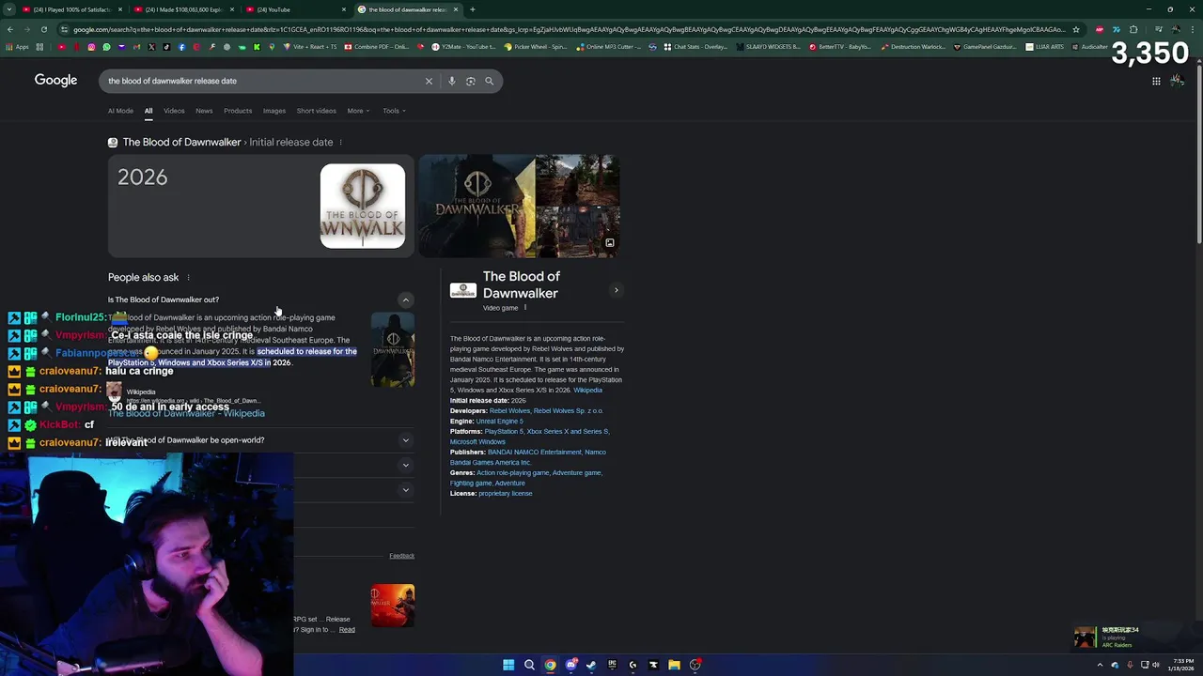Image resolution: width=1203 pixels, height=676 pixels.
Task: Open the Dawnwalker logo thumbnail
Action: [363, 207]
